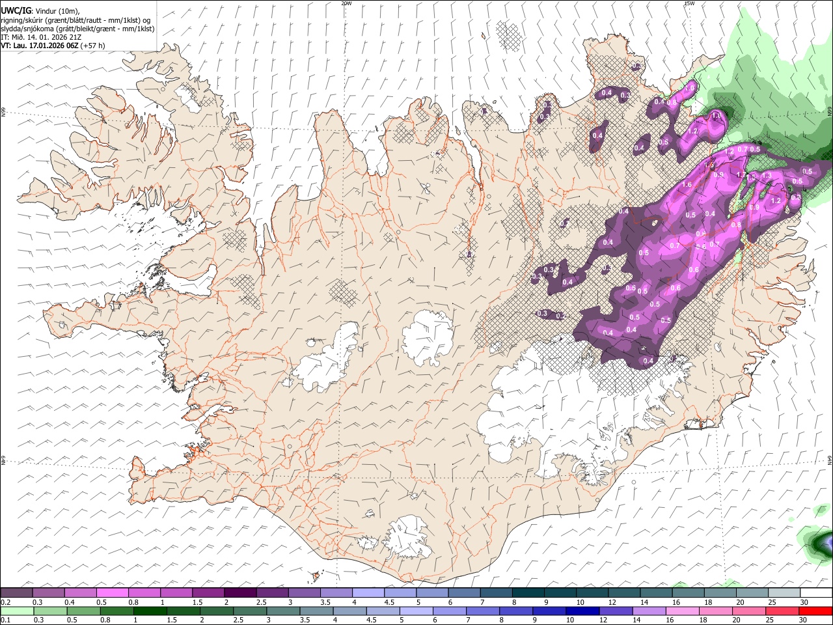This screenshot has height=625, width=833.
Task: Select the 'IT: Mið. 14. 01. 2026 21Z' line
Action: tap(40, 37)
